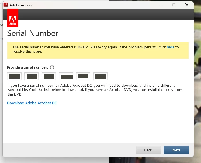Click the serial number info icon
Image resolution: width=201 pixels, height=163 pixels.
pyautogui.click(x=52, y=67)
